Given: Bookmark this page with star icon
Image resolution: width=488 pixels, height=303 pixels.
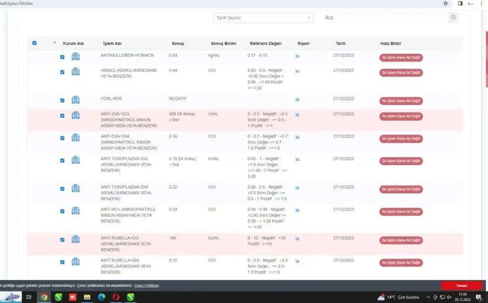Looking at the screenshot, I should (x=446, y=3).
